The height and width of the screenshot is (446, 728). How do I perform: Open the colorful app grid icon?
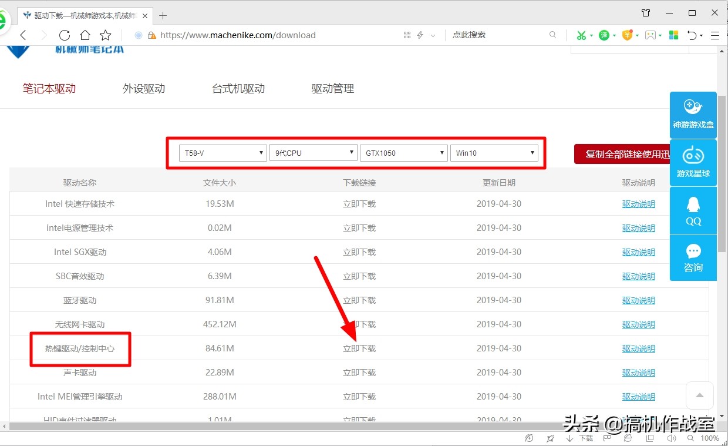click(673, 35)
